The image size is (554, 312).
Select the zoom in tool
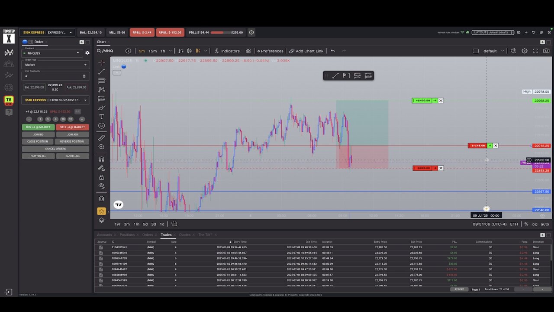pos(101,147)
